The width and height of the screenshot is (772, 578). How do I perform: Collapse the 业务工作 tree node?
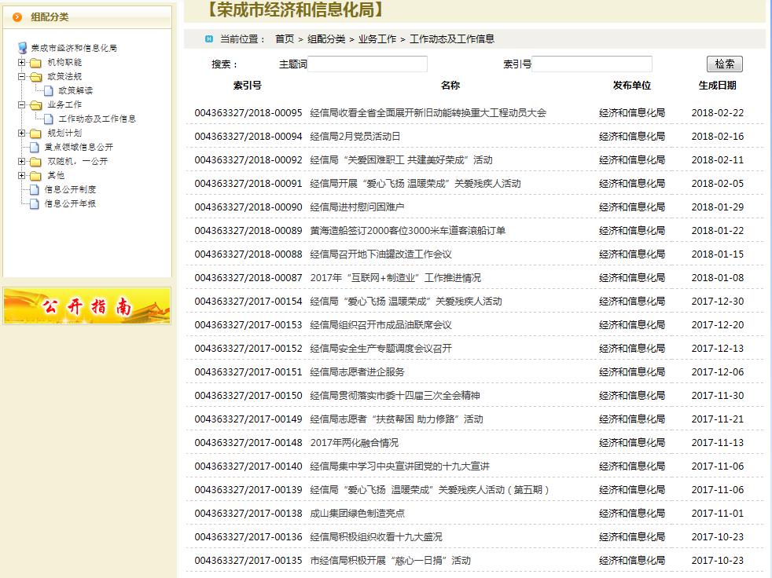tap(22, 104)
